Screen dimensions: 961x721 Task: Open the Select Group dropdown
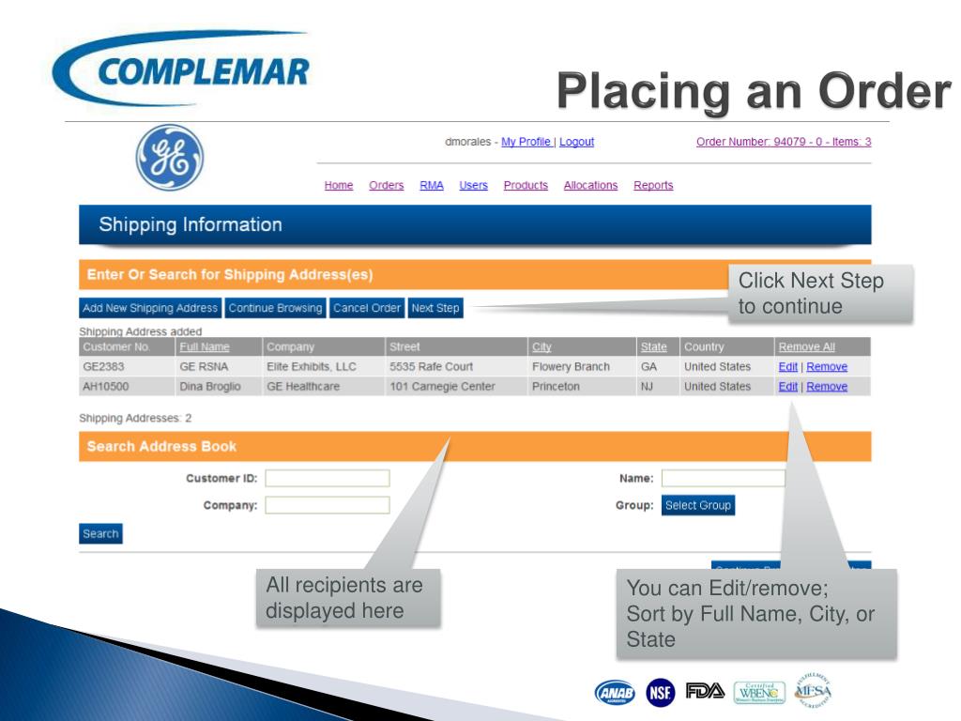tap(698, 505)
